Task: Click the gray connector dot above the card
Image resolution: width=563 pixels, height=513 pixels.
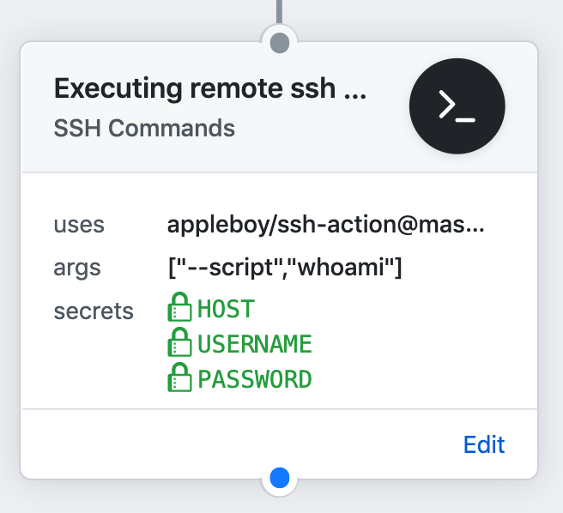Action: (279, 42)
